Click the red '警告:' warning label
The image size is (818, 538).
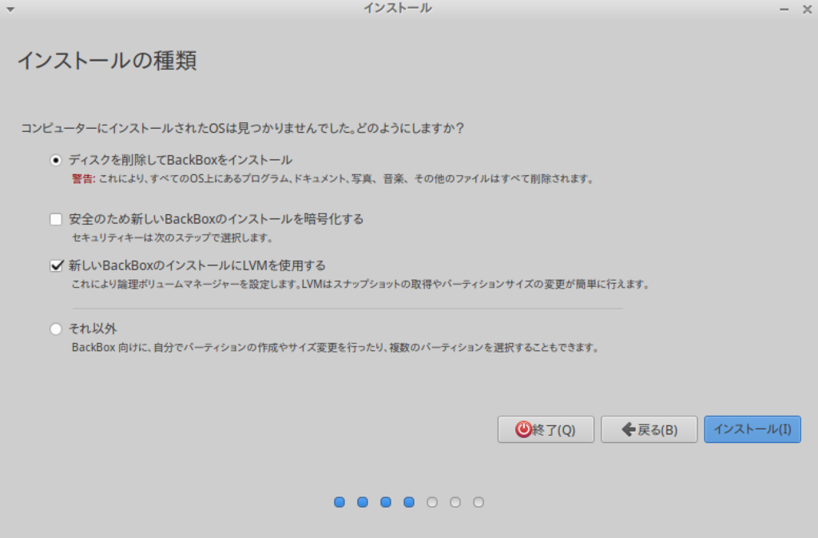click(83, 179)
